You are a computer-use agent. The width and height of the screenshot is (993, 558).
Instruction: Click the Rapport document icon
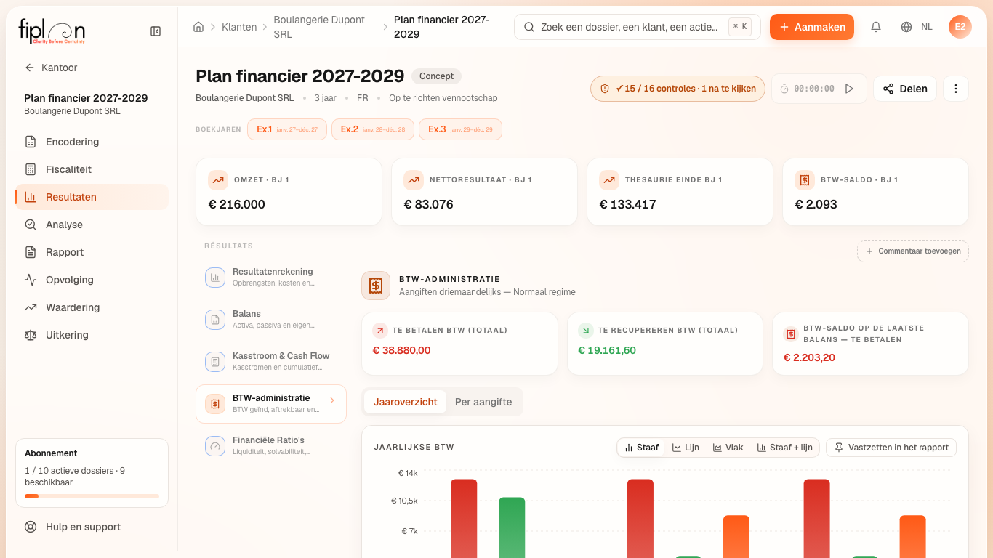pos(31,252)
